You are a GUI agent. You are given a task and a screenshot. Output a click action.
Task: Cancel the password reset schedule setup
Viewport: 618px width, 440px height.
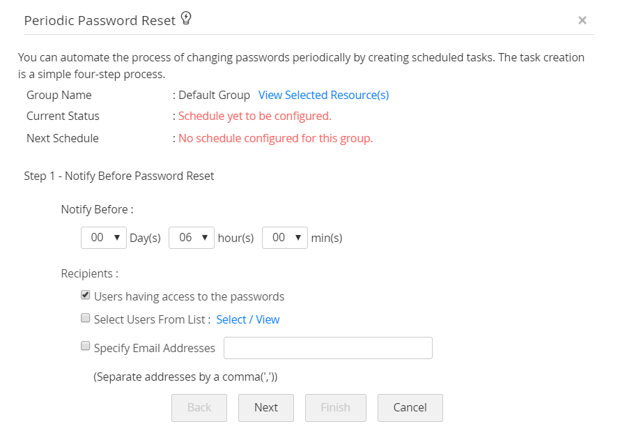pyautogui.click(x=410, y=408)
